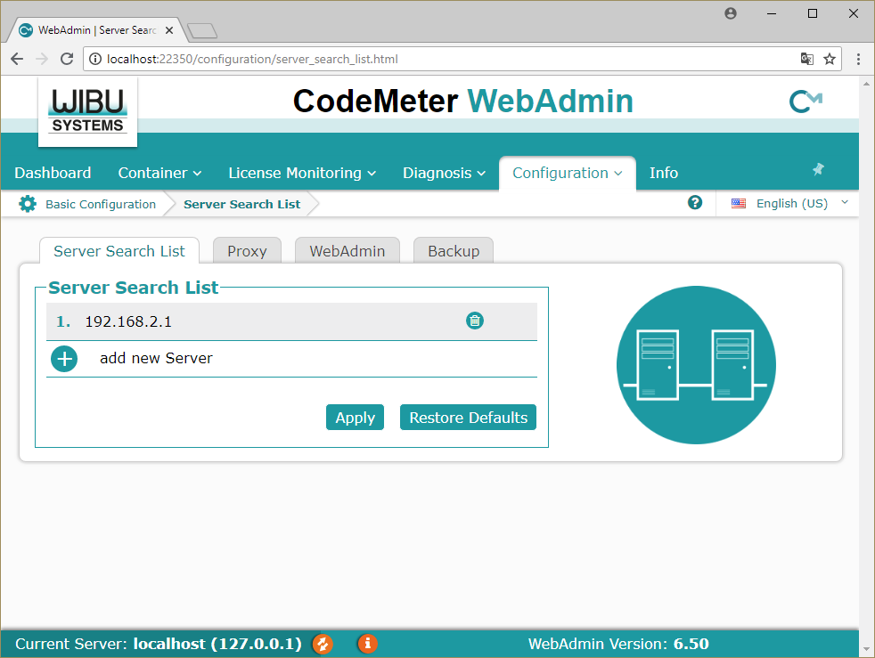This screenshot has height=658, width=875.
Task: Click the server network illustration
Action: point(696,365)
